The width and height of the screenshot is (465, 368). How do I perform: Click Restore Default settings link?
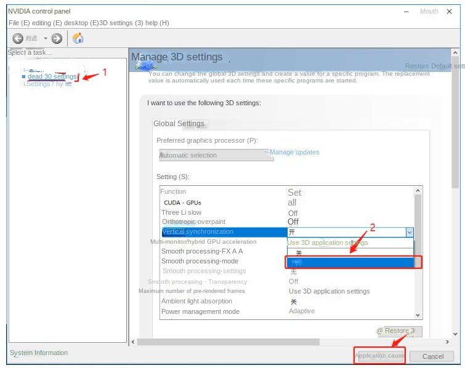click(435, 66)
